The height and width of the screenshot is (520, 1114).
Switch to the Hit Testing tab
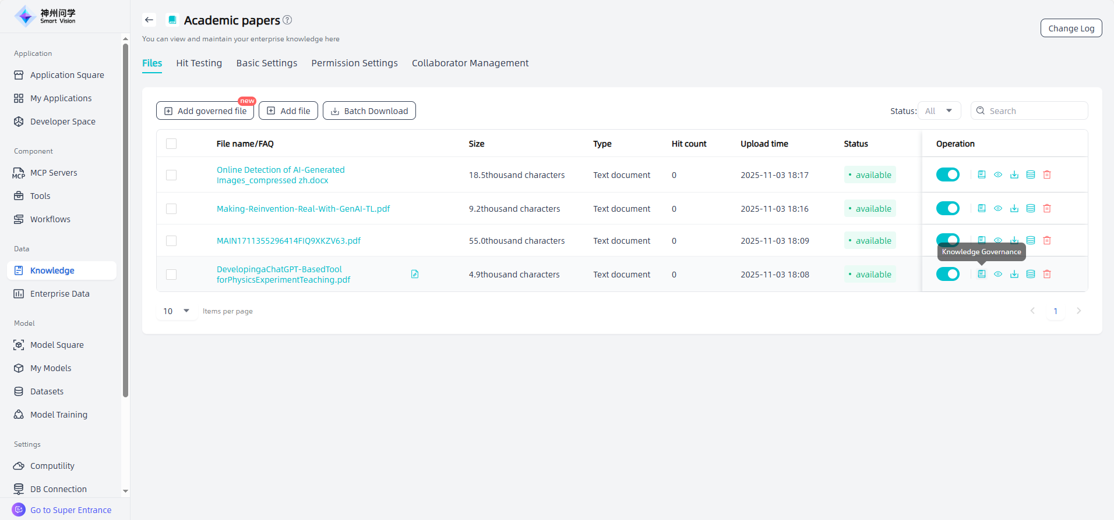[x=199, y=63]
